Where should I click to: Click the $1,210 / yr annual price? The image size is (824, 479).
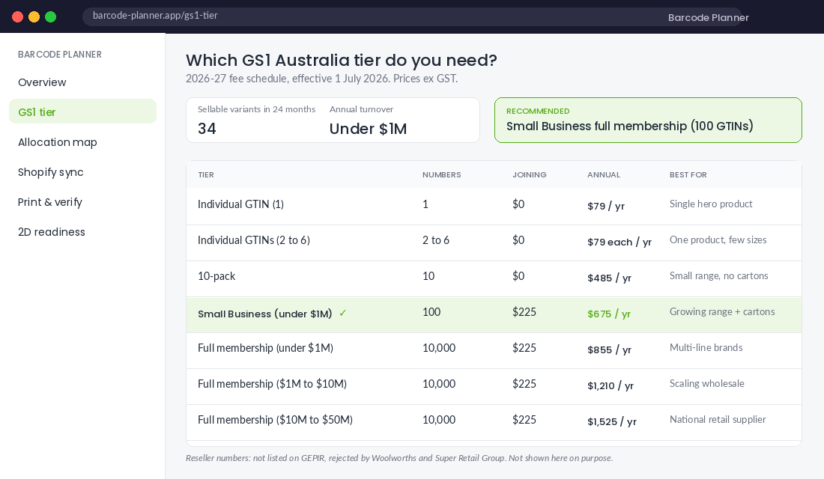(611, 385)
